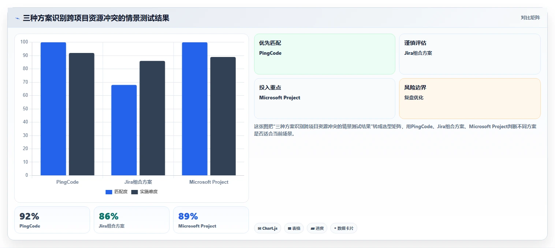Toggle the 匹配度 legend item
The image size is (555, 248).
116,192
